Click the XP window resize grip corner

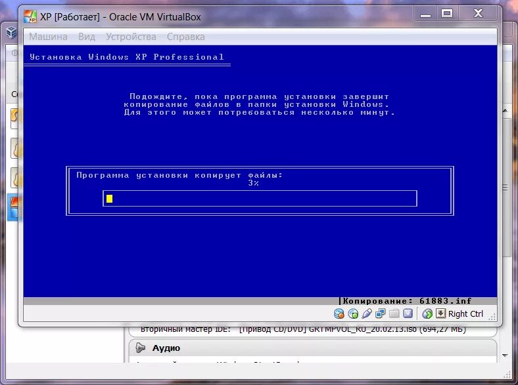click(x=492, y=317)
